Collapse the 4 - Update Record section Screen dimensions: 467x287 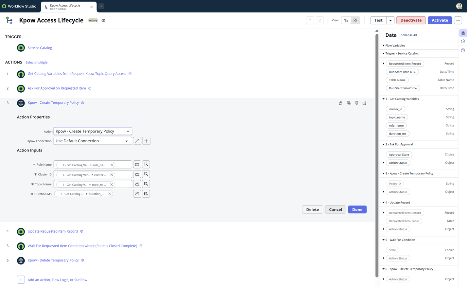[383, 203]
